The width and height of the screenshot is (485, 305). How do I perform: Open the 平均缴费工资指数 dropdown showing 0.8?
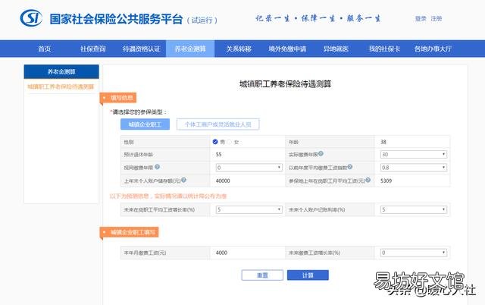tap(414, 168)
